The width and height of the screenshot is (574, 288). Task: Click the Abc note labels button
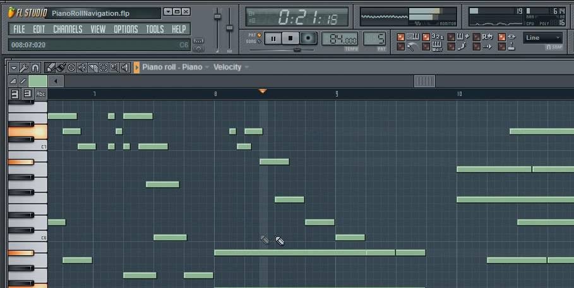point(40,94)
